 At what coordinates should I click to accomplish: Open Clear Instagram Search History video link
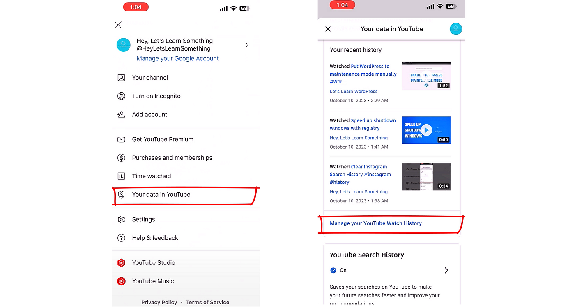click(360, 174)
